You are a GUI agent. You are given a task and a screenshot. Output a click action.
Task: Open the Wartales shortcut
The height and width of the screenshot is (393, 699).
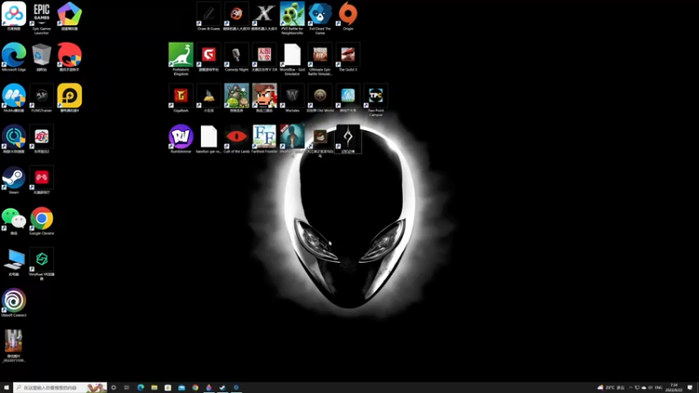(x=292, y=98)
